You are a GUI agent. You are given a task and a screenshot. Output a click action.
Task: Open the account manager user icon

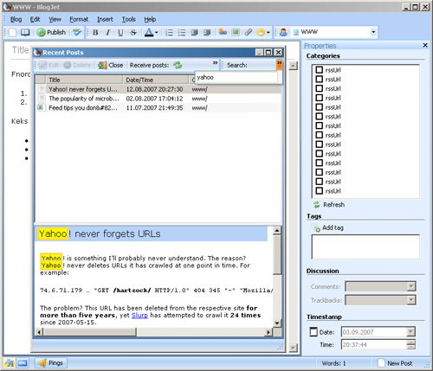(x=283, y=32)
